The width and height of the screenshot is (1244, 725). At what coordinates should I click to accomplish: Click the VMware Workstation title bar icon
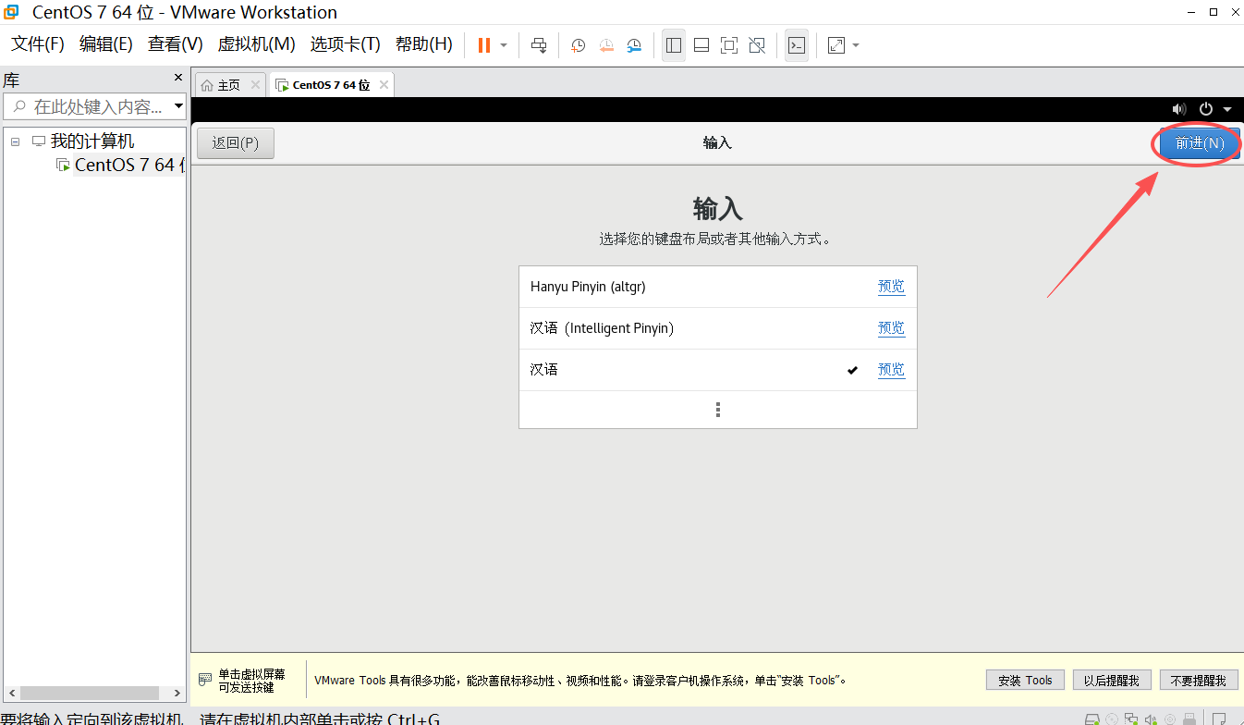[x=11, y=12]
